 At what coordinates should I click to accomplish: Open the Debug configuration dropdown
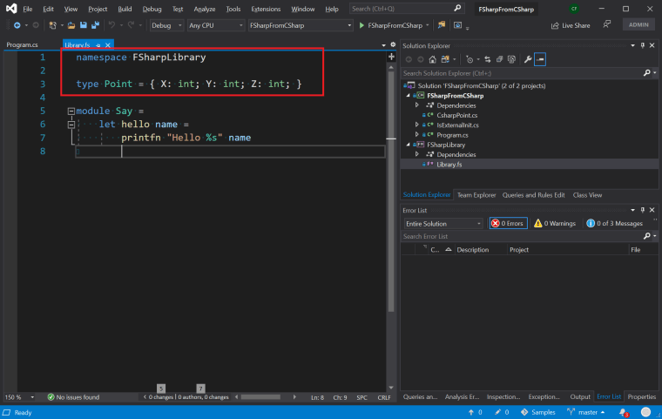click(x=165, y=26)
